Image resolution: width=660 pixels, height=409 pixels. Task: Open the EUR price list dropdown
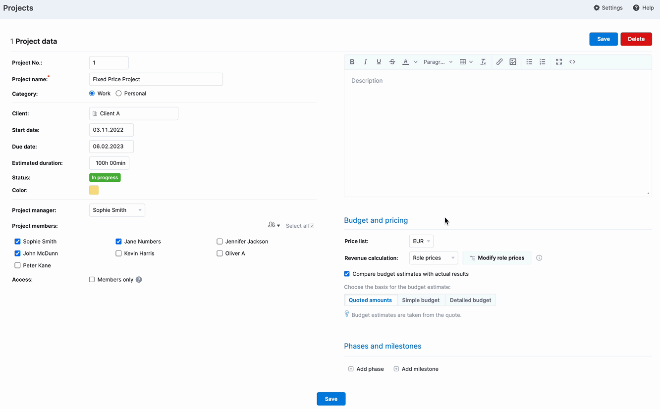coord(421,241)
